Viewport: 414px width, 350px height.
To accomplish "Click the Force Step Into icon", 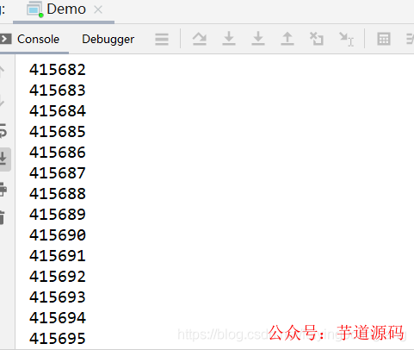I will tap(258, 39).
